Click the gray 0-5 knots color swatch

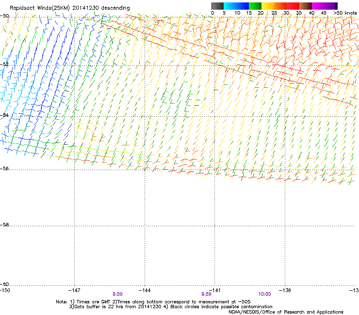click(x=217, y=6)
